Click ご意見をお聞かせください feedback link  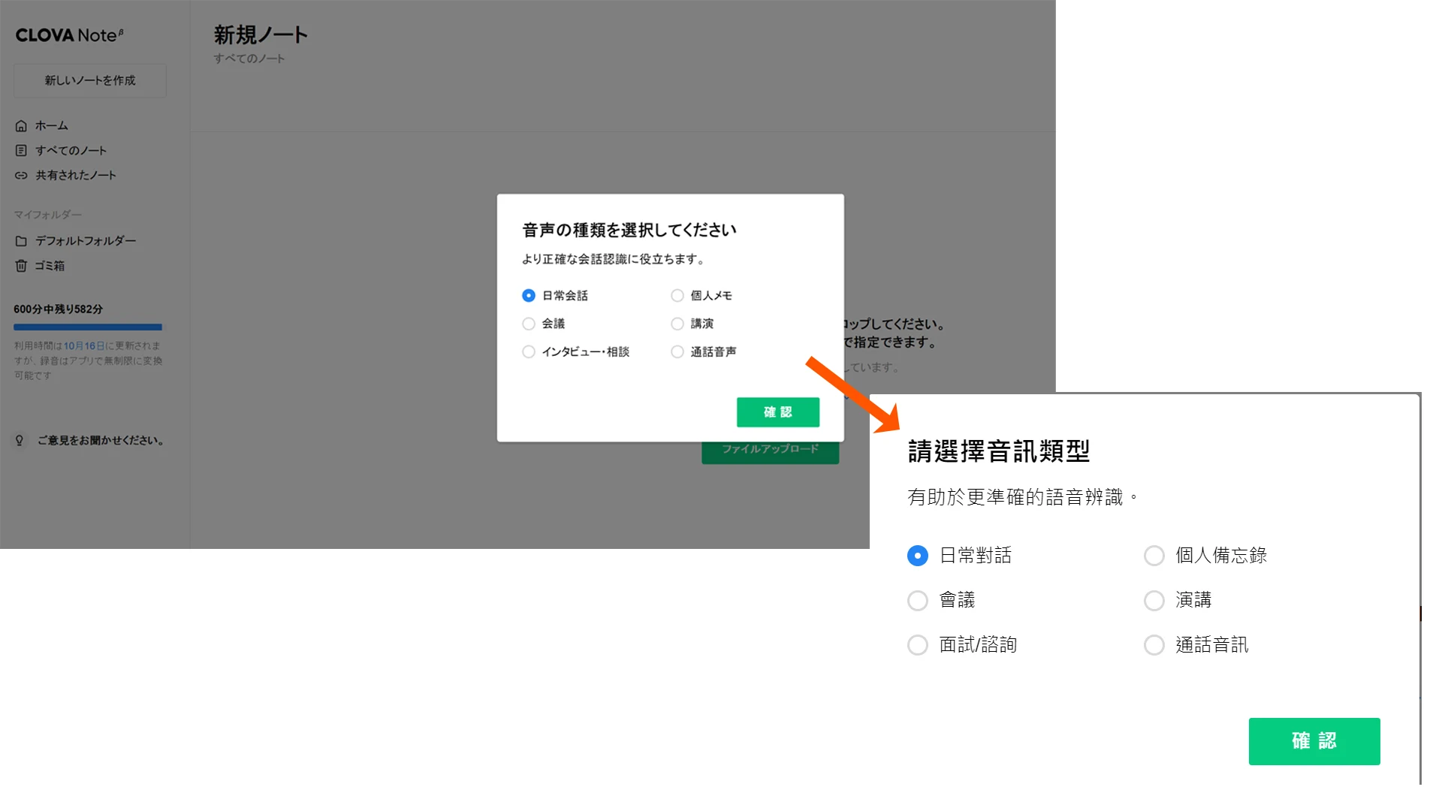101,441
